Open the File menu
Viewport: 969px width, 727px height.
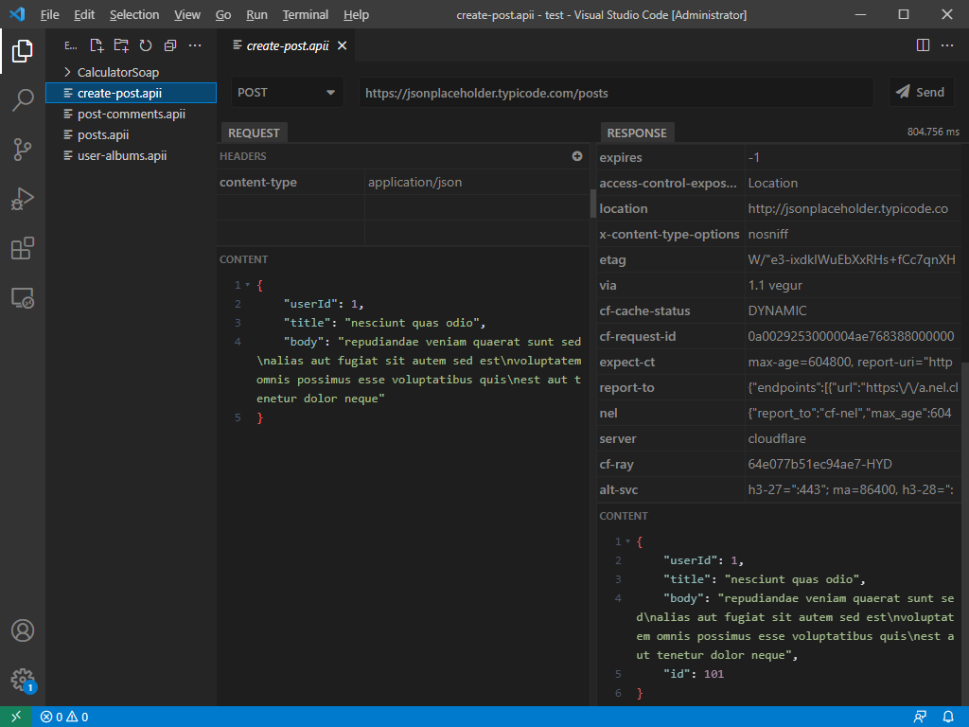coord(49,15)
